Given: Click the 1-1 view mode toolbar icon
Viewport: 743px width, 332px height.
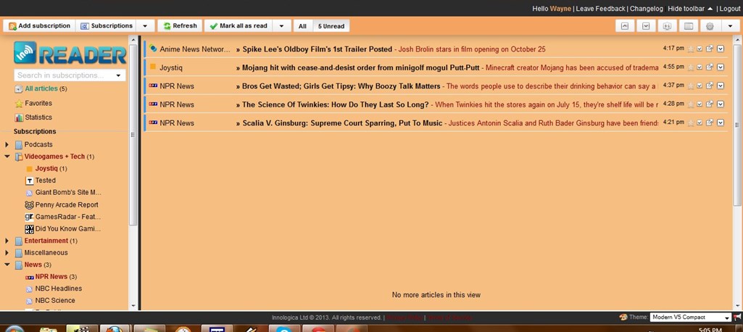Looking at the screenshot, I should [667, 26].
